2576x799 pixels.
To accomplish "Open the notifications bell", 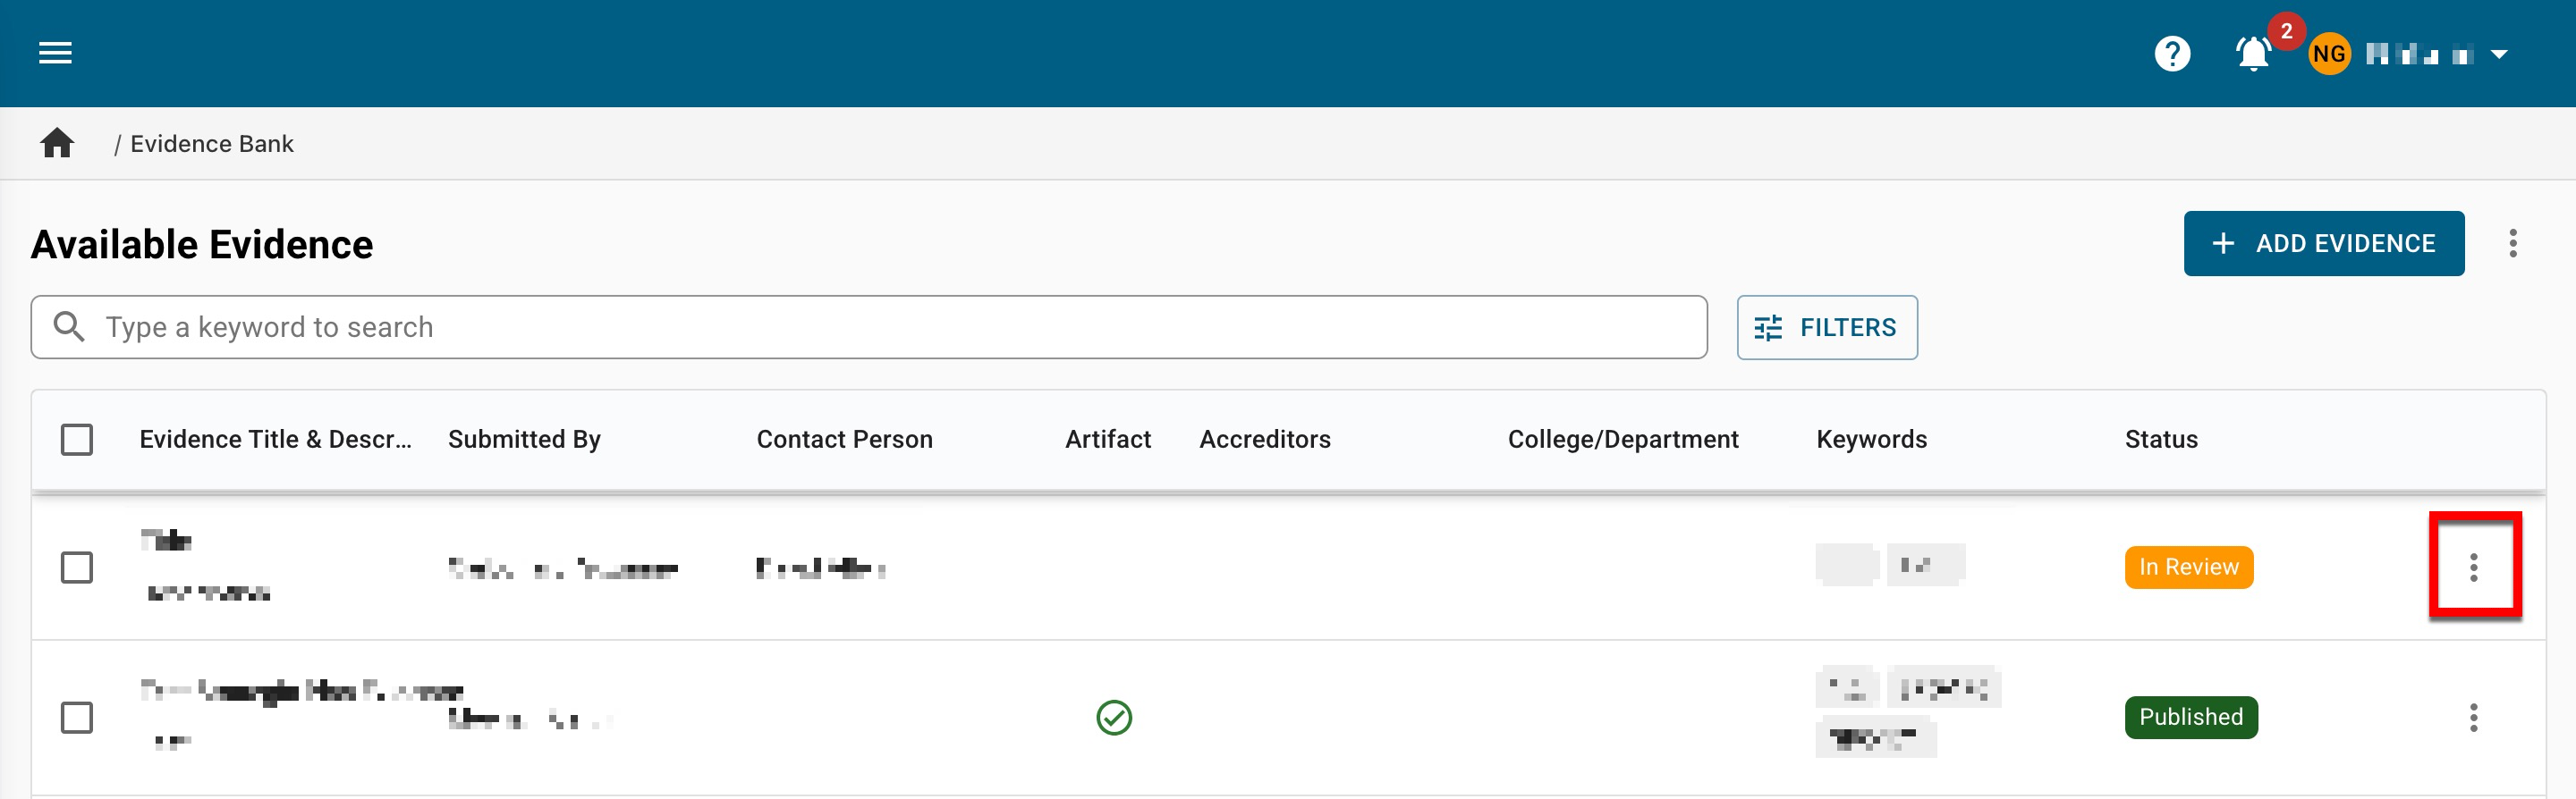I will point(2252,54).
